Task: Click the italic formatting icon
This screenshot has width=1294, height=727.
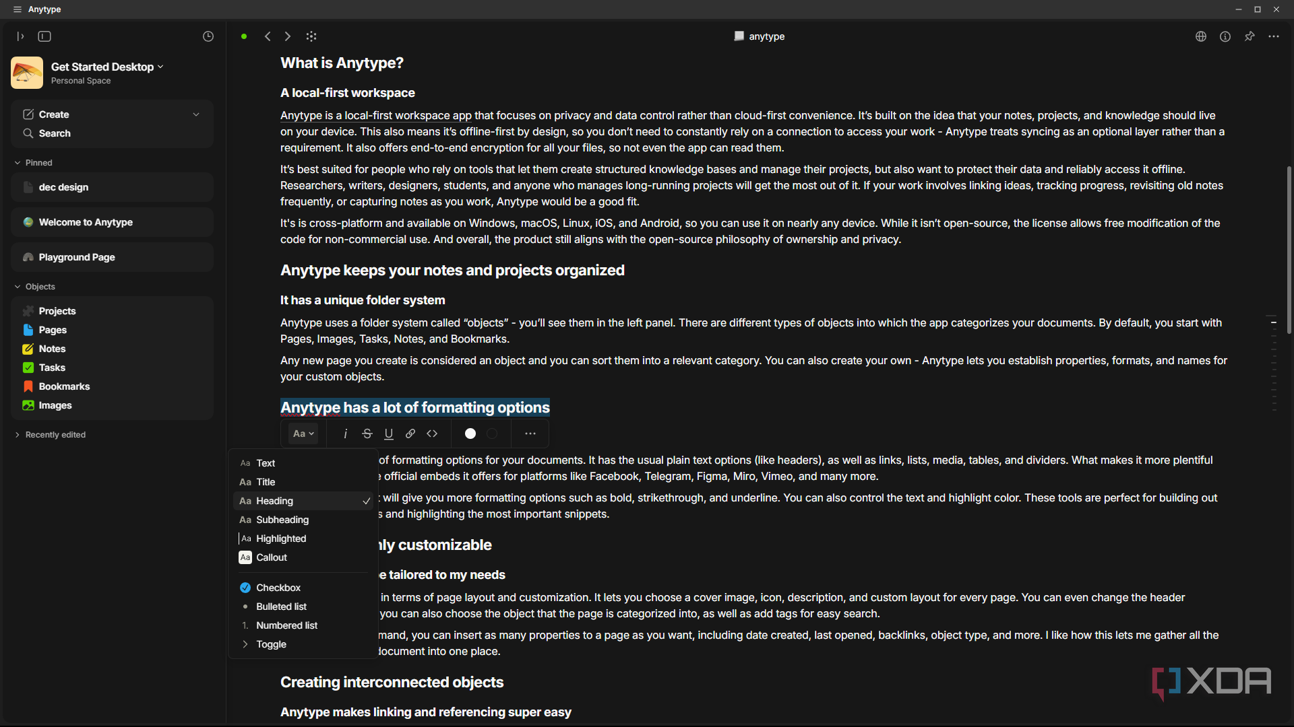Action: coord(346,434)
